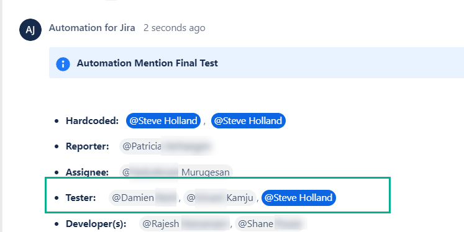Click the first @Steve Holland mention in Hardcoded
This screenshot has width=464, height=232.
163,120
